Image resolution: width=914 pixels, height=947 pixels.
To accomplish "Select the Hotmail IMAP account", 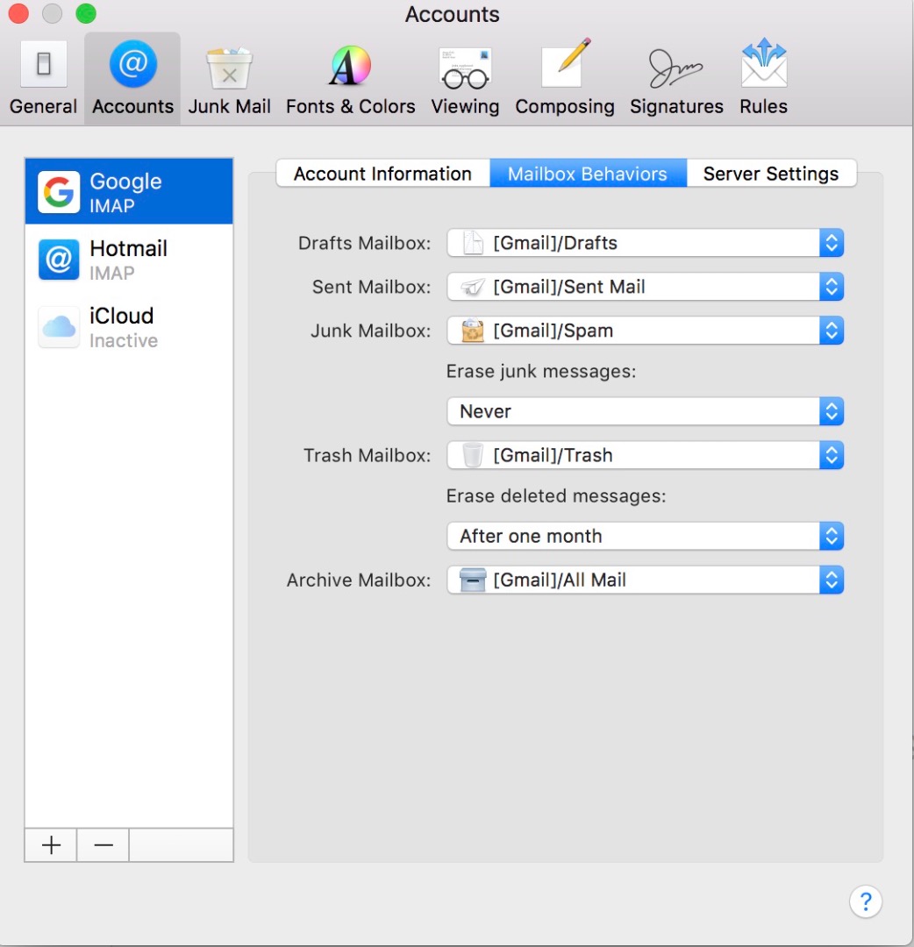I will [129, 259].
